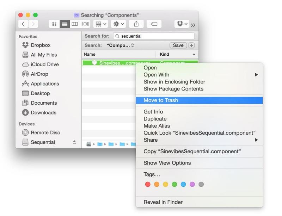The image size is (282, 216).
Task: Switch to icon grid view
Action: pyautogui.click(x=54, y=24)
